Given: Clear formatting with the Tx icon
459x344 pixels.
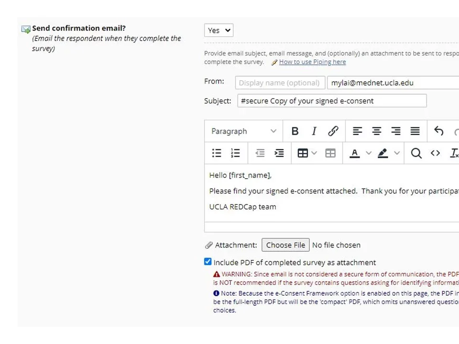Looking at the screenshot, I should (x=453, y=153).
